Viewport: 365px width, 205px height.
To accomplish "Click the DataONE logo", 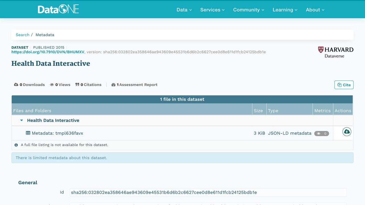I will [58, 9].
